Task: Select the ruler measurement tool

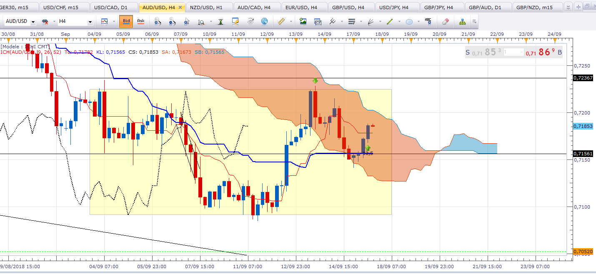Action: click(x=281, y=21)
